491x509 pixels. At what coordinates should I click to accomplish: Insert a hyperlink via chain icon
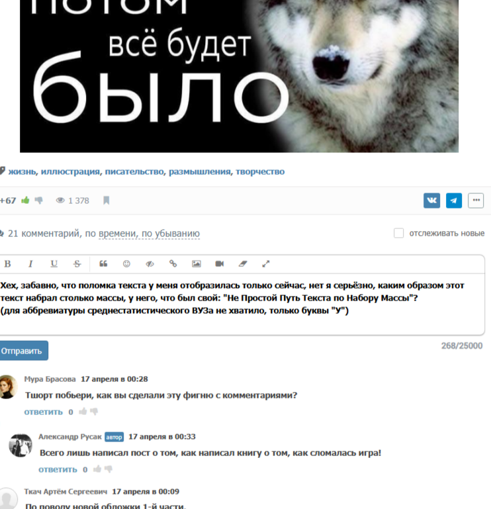click(173, 264)
